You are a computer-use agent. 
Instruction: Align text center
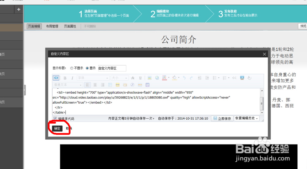pyautogui.click(x=95, y=85)
